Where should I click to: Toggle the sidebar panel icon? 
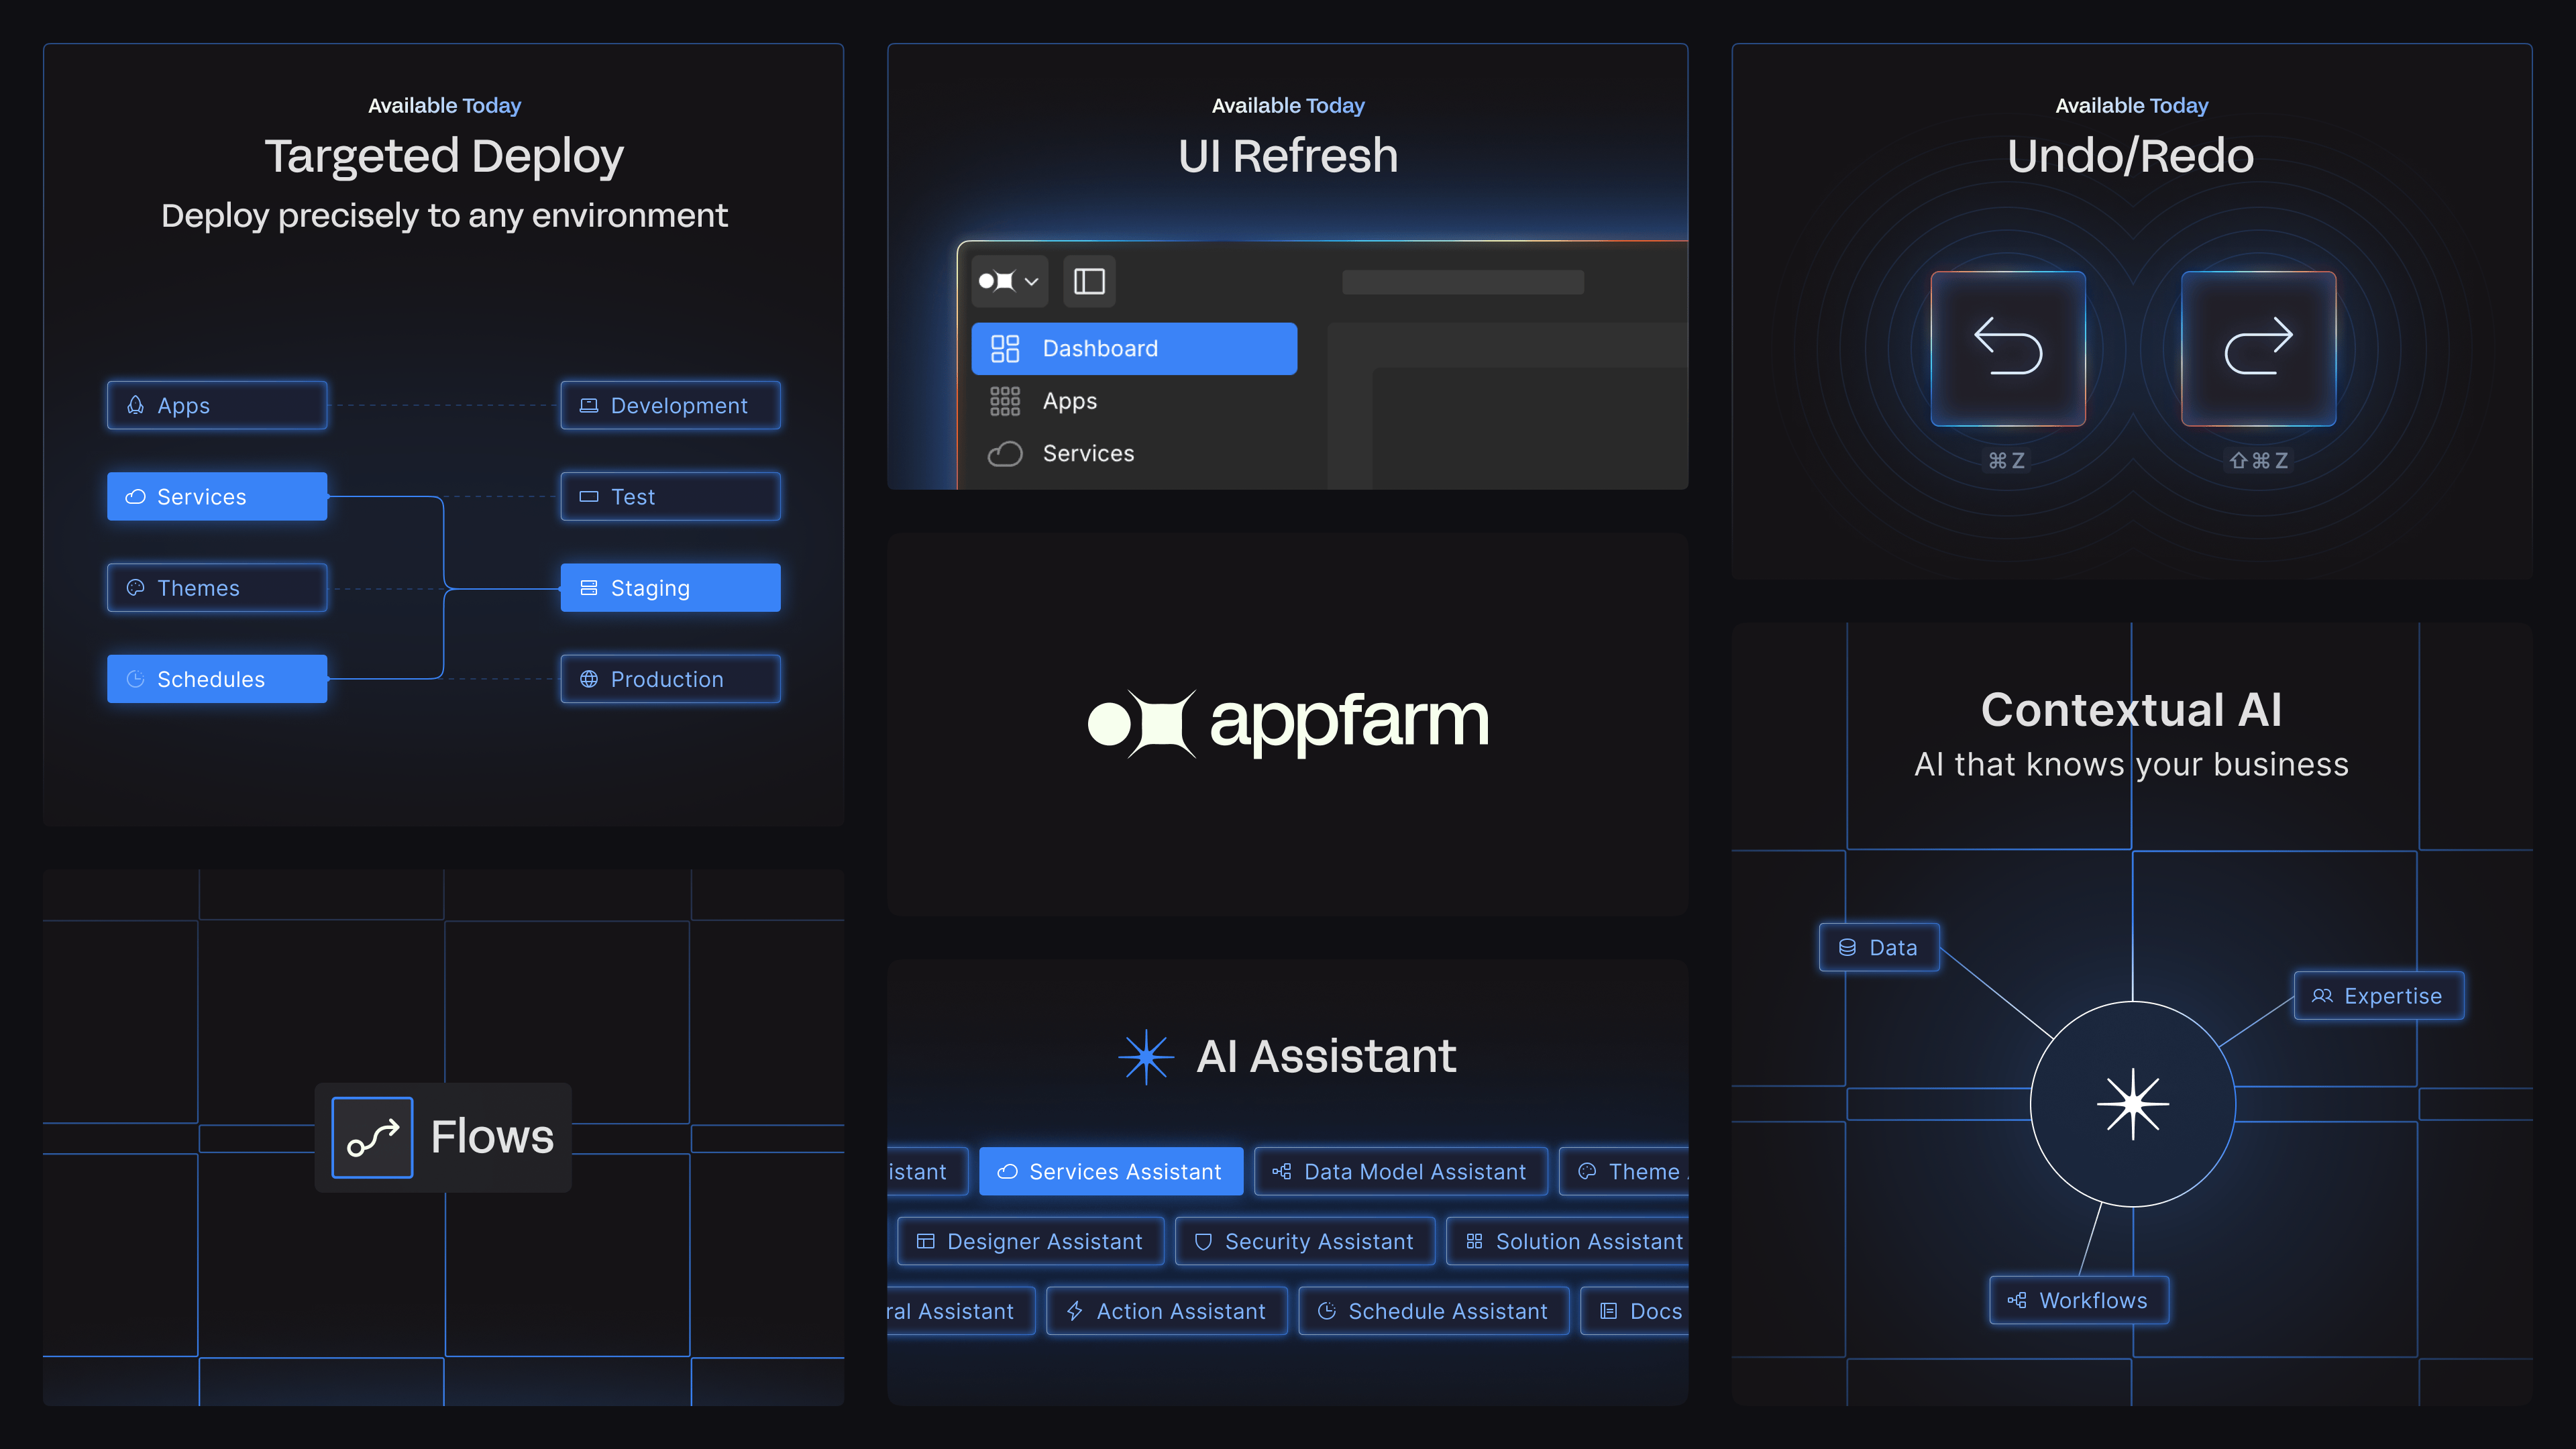(1089, 281)
